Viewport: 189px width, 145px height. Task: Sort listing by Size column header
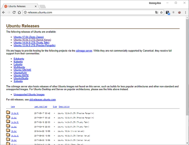55,106
